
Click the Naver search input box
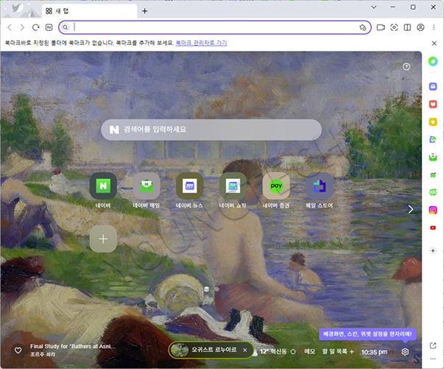click(211, 130)
